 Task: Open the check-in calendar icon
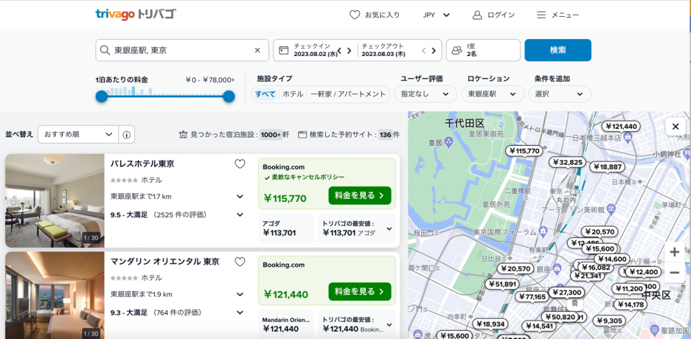tap(284, 50)
